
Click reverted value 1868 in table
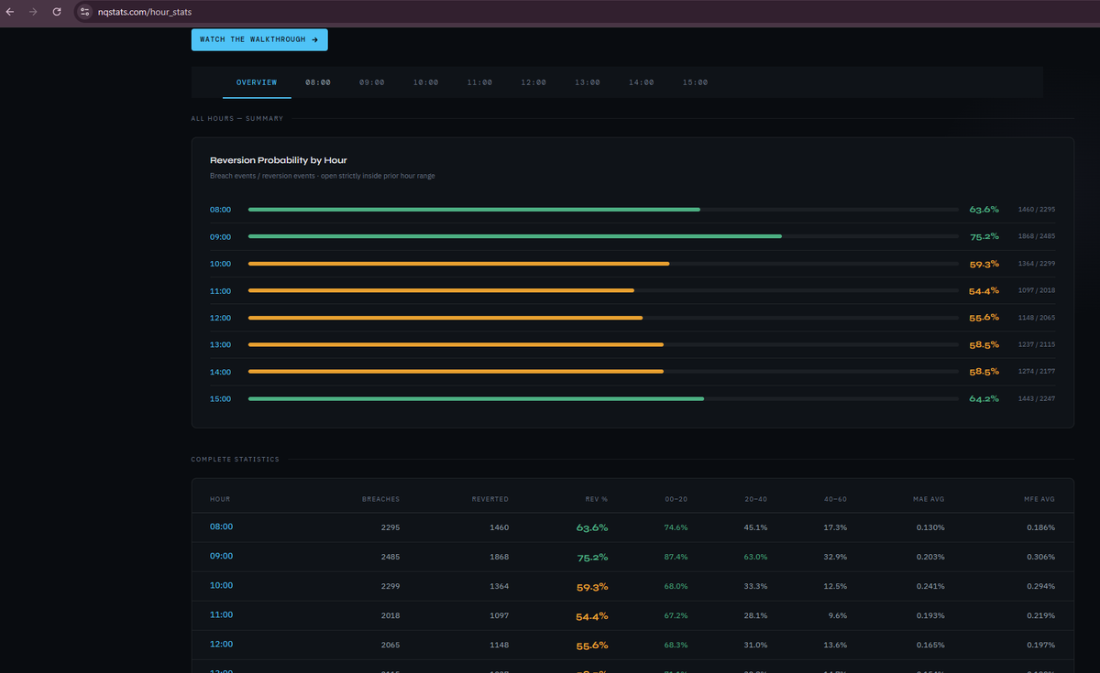pyautogui.click(x=499, y=557)
